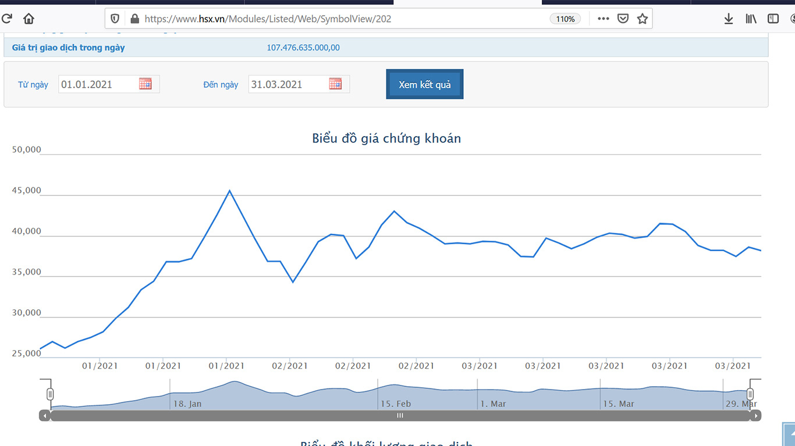The width and height of the screenshot is (795, 446).
Task: Click left handle of chart range navigator
Action: point(50,394)
